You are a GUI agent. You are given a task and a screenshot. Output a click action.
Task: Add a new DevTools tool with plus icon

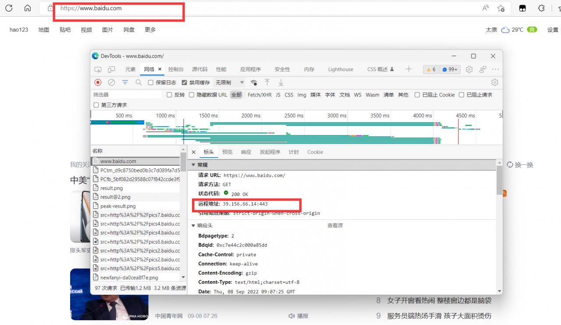coord(408,69)
